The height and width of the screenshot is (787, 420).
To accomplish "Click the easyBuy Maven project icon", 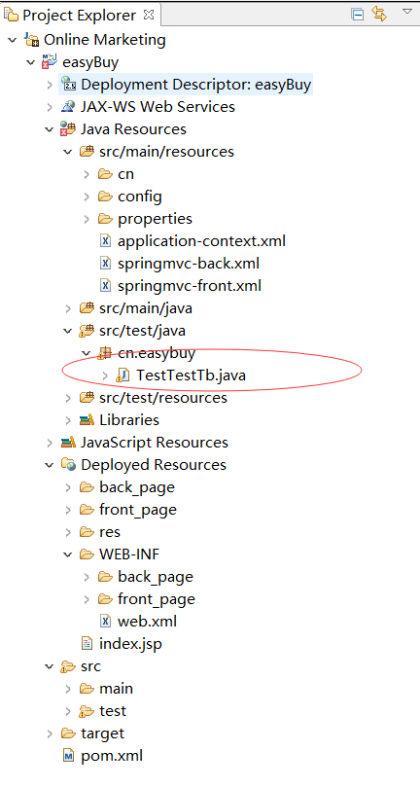I will 50,61.
